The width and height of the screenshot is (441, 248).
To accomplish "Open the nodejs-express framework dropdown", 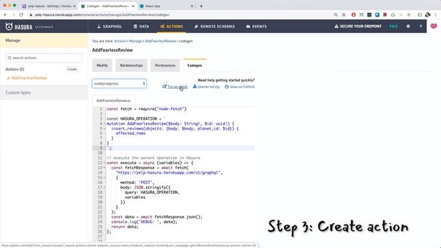I will (x=119, y=83).
